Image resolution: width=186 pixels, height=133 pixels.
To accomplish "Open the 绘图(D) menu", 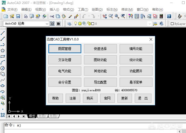I will tap(97, 10).
